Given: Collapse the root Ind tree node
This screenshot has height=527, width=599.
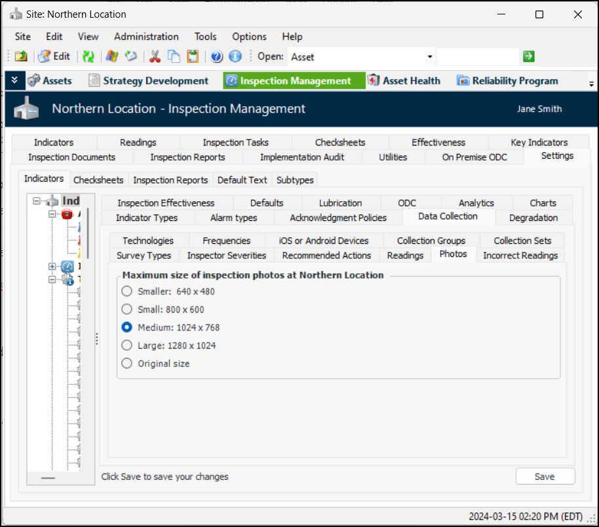Looking at the screenshot, I should [37, 201].
